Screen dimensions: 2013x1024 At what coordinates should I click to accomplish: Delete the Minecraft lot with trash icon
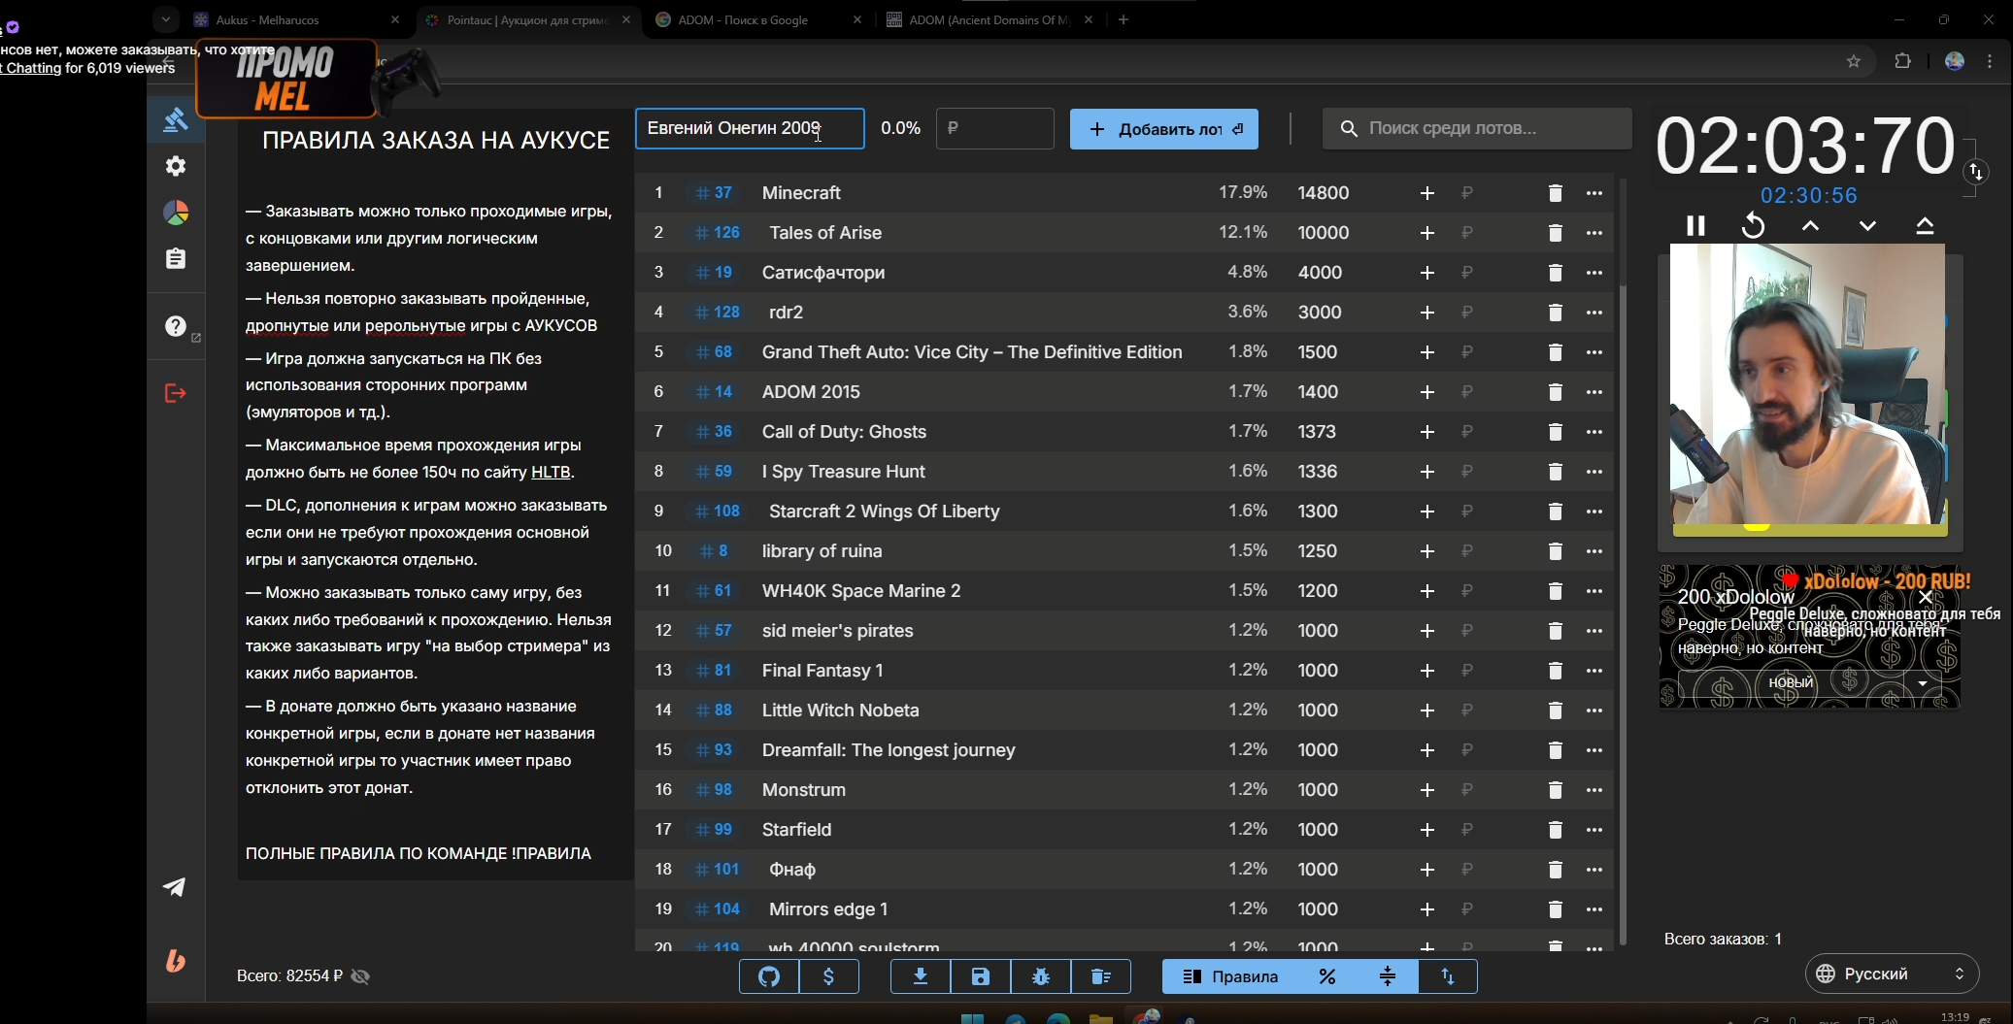pos(1555,193)
